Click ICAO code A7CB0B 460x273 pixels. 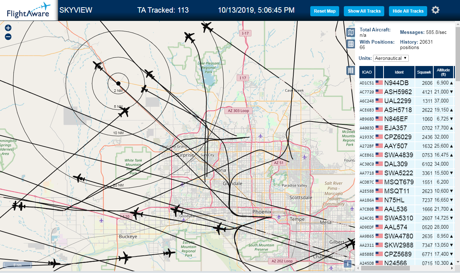coord(367,209)
